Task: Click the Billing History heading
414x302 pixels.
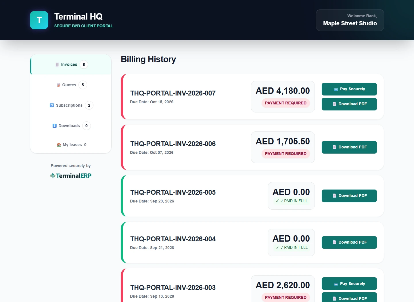Action: pyautogui.click(x=148, y=59)
